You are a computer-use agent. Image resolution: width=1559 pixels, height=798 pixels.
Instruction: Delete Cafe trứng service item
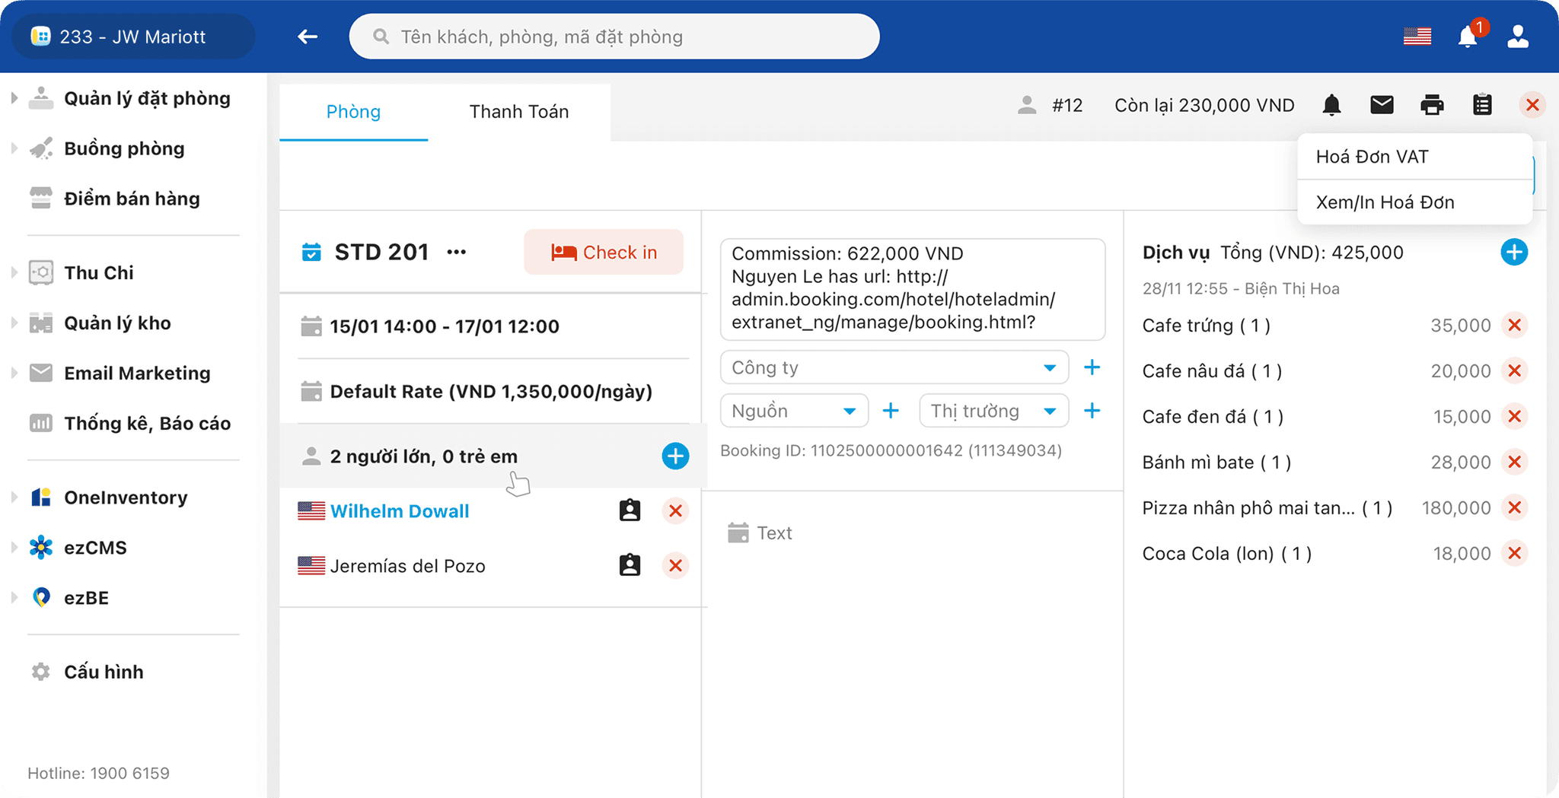click(1514, 325)
